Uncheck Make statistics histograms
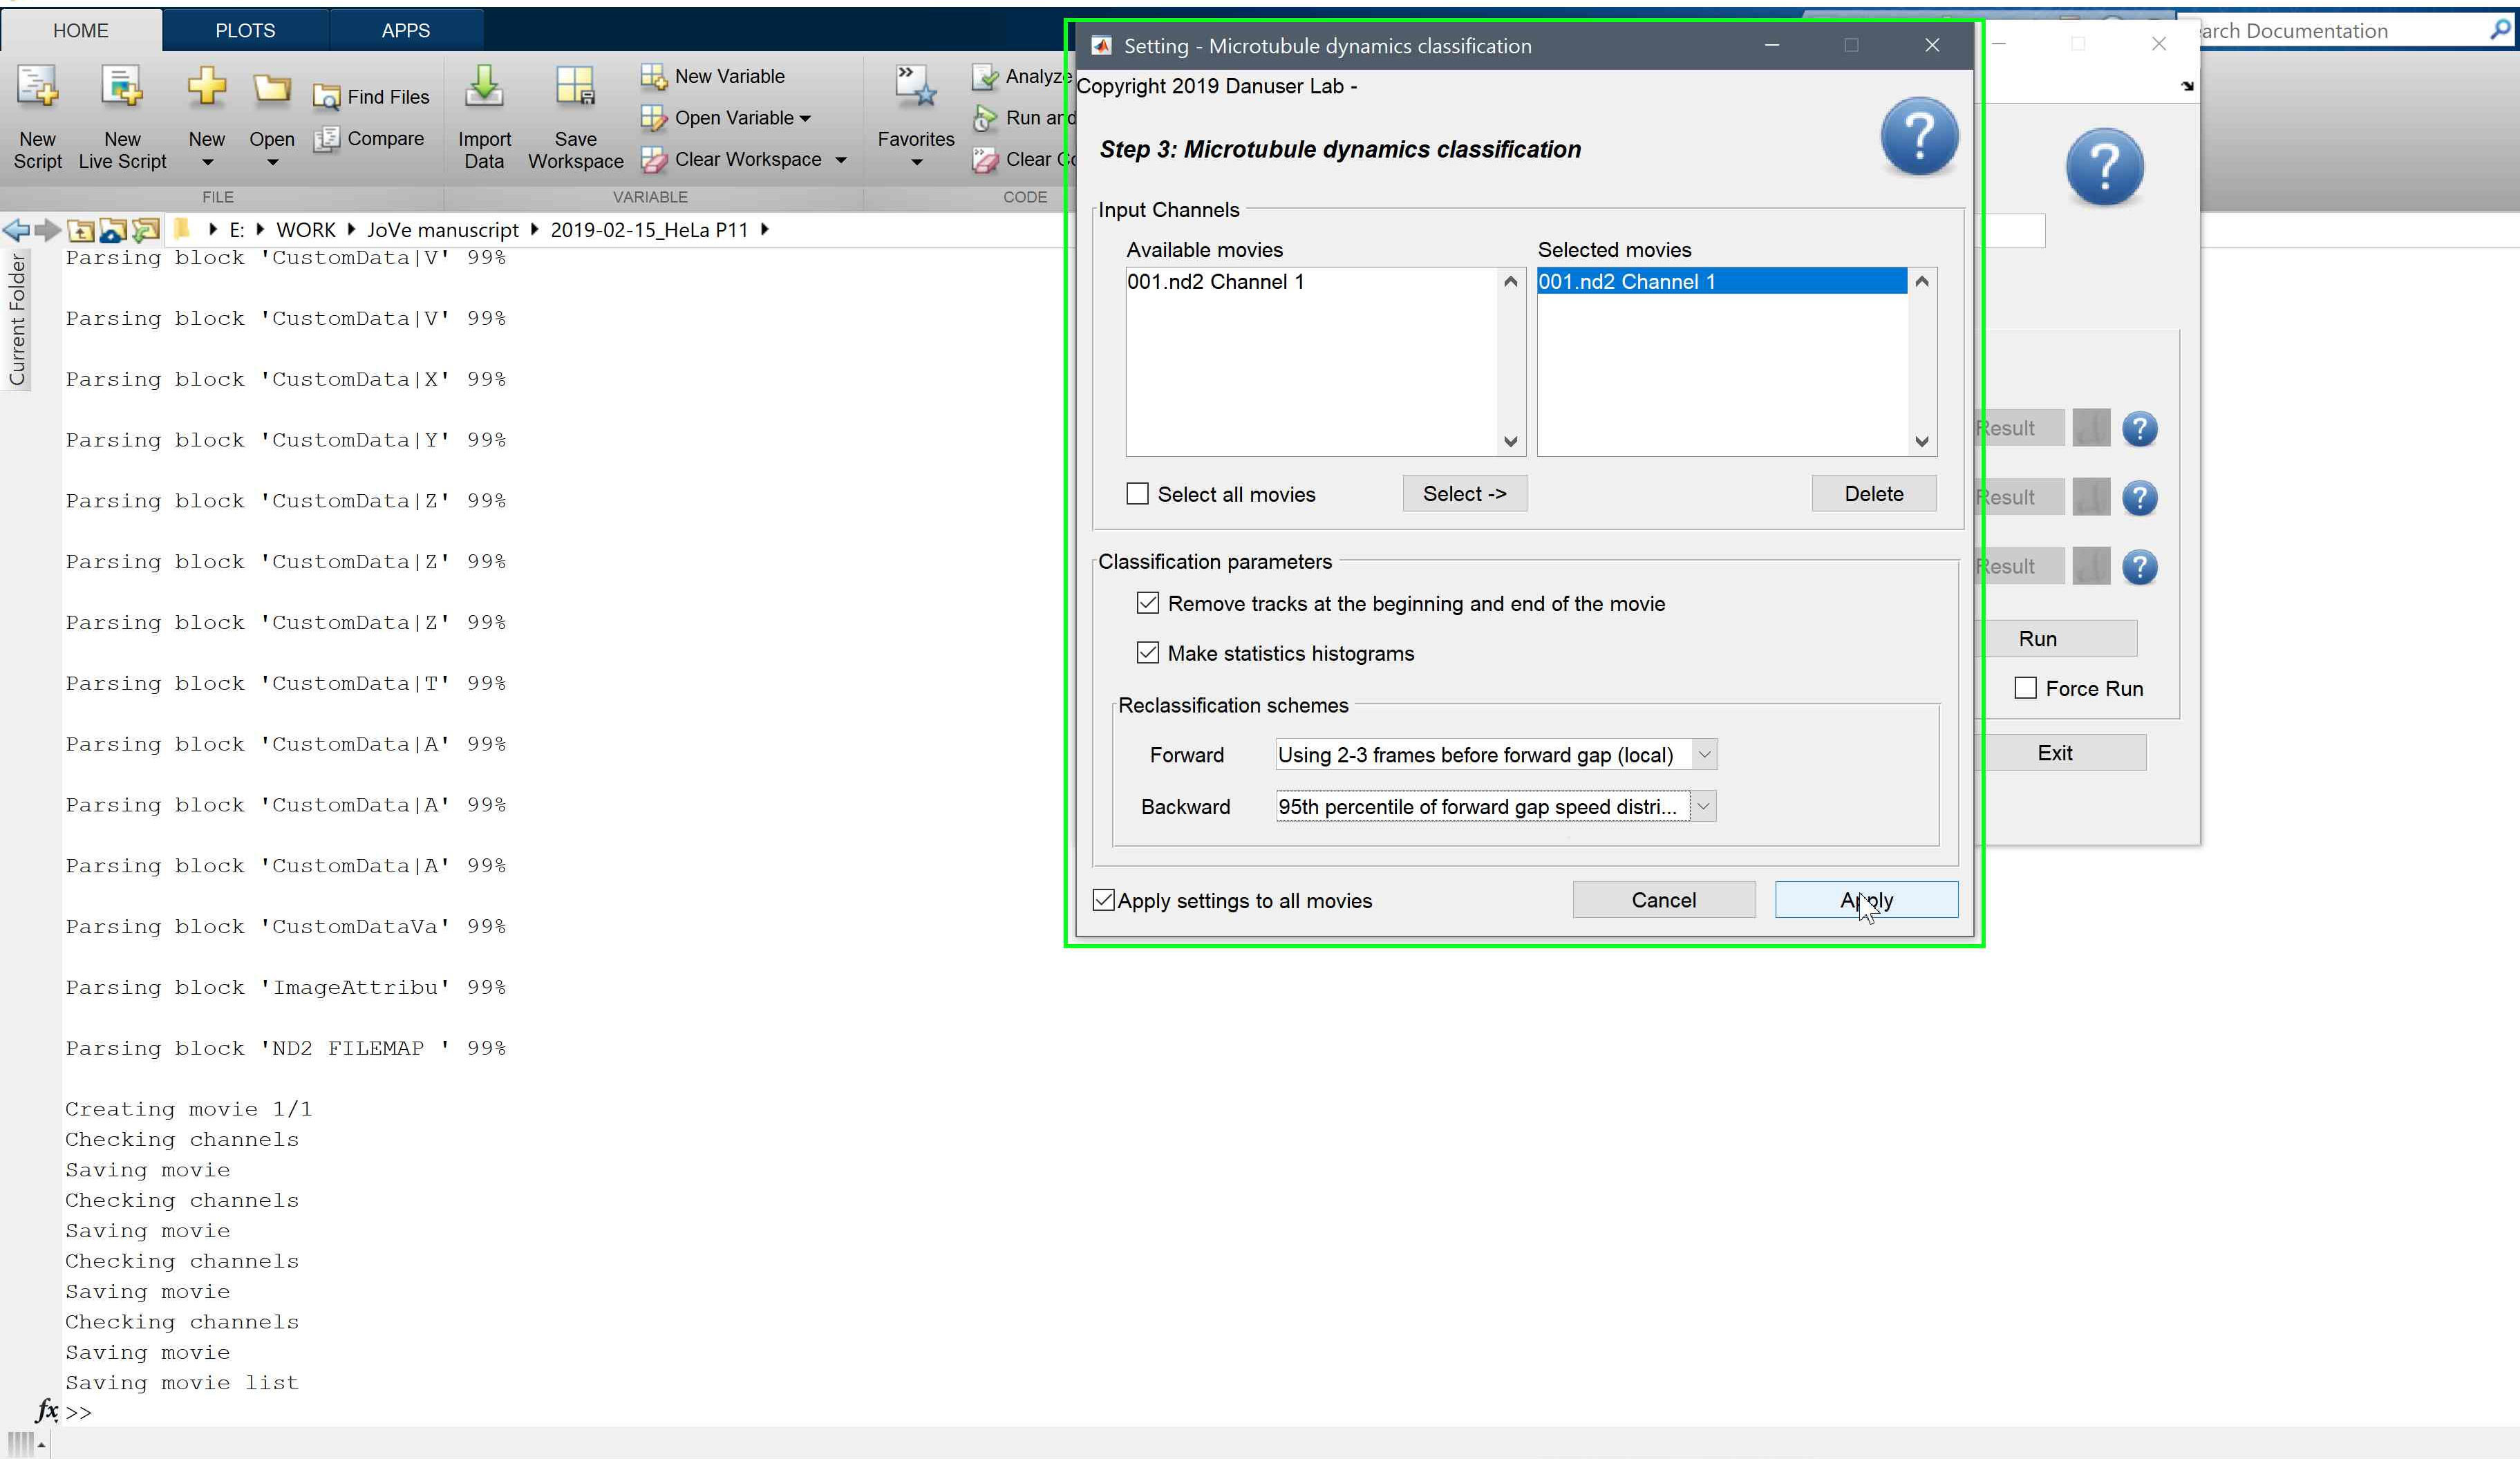Screen dimensions: 2520x1459 click(x=1148, y=653)
